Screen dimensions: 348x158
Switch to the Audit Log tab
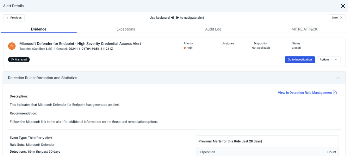(213, 29)
